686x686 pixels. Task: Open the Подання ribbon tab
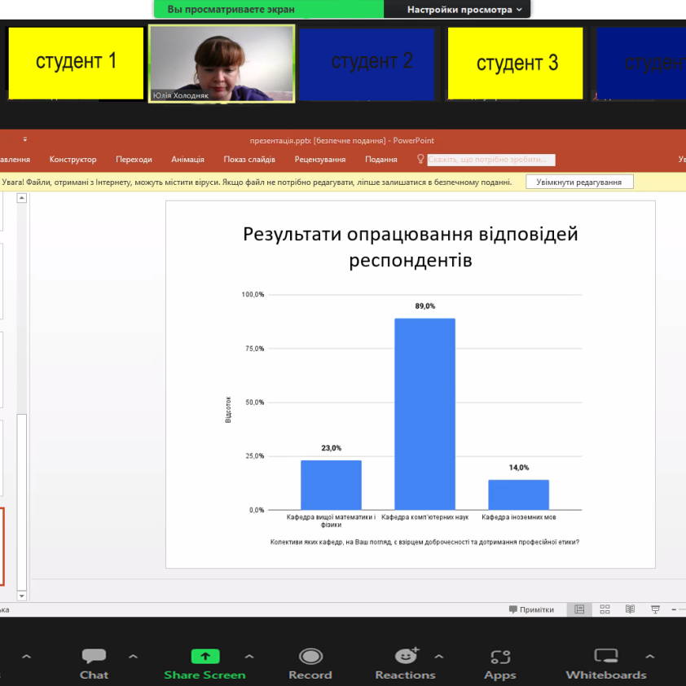381,159
